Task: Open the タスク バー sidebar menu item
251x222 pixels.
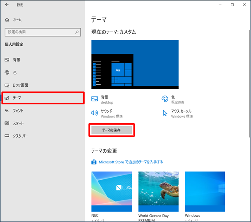Action: click(x=43, y=136)
